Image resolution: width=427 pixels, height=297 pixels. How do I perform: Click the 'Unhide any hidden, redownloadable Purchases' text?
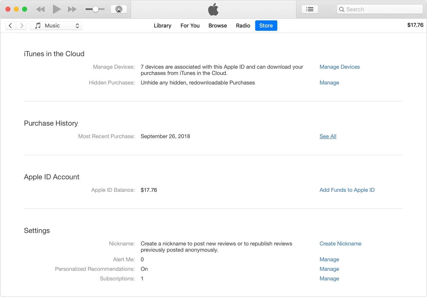pyautogui.click(x=198, y=83)
